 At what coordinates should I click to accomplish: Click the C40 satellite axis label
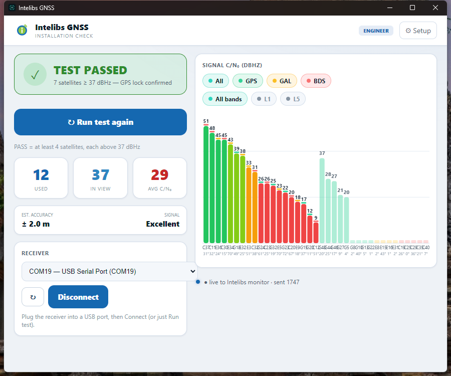pos(426,247)
